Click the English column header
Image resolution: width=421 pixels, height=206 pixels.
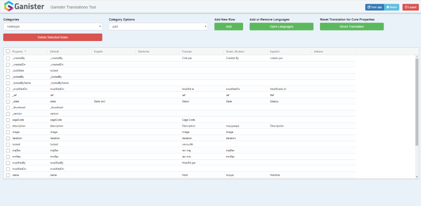click(98, 51)
